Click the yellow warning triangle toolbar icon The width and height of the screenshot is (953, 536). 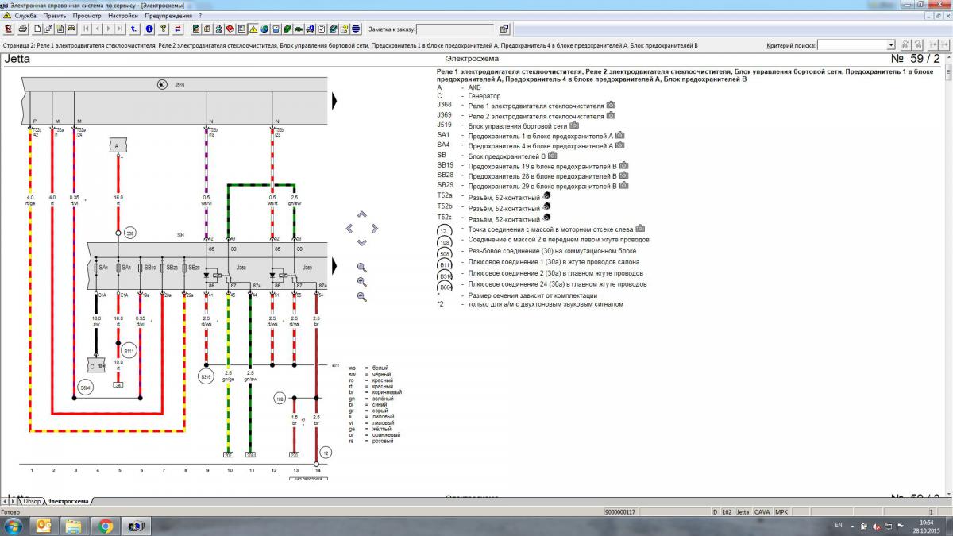point(253,29)
